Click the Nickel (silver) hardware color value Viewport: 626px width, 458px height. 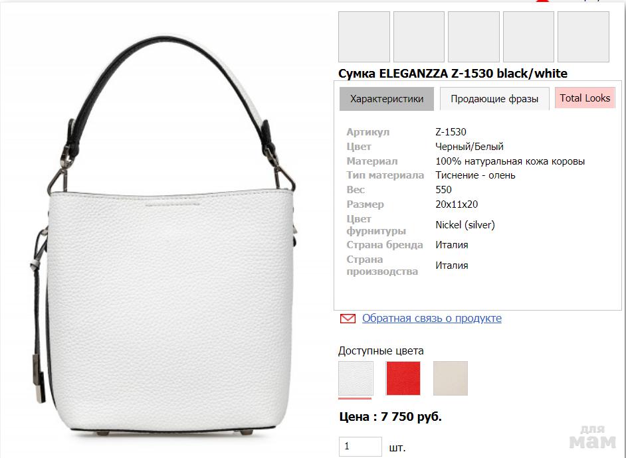[465, 225]
